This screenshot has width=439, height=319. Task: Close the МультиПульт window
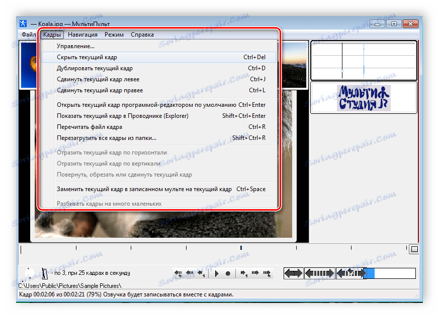coord(410,24)
